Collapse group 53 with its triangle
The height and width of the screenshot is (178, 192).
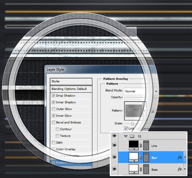pos(126,136)
